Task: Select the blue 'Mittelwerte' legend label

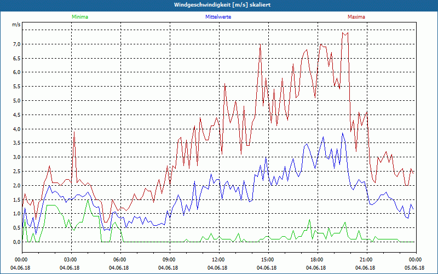Action: point(218,17)
